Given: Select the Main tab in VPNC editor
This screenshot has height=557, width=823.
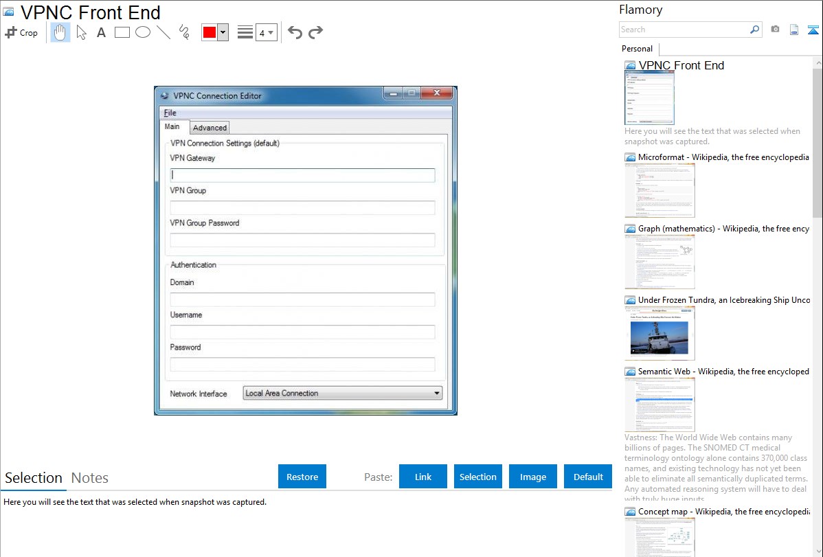Looking at the screenshot, I should click(172, 126).
